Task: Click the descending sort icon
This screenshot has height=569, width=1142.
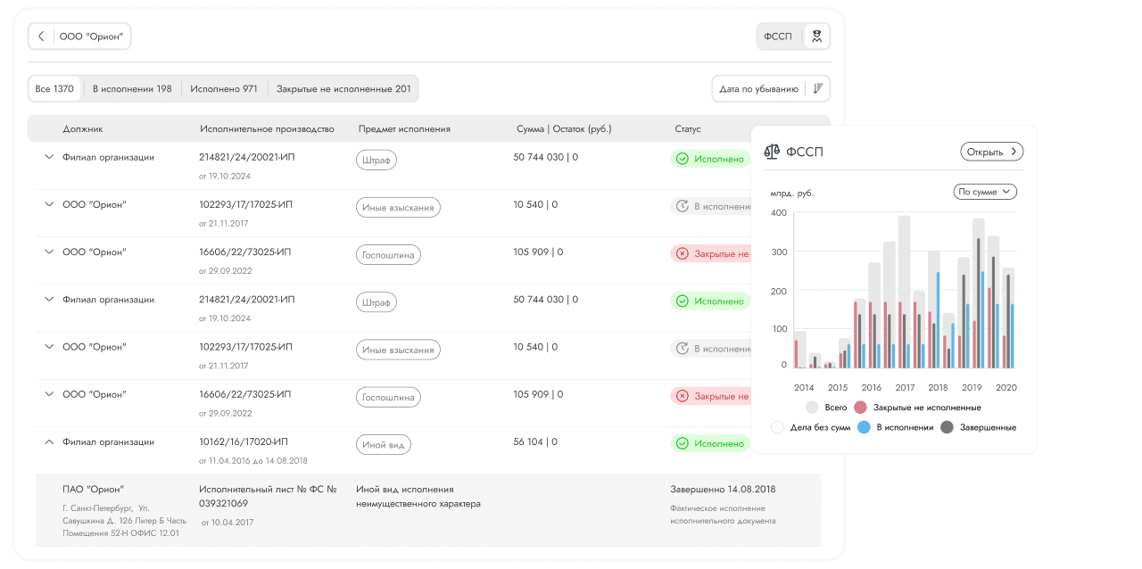Action: pyautogui.click(x=817, y=89)
